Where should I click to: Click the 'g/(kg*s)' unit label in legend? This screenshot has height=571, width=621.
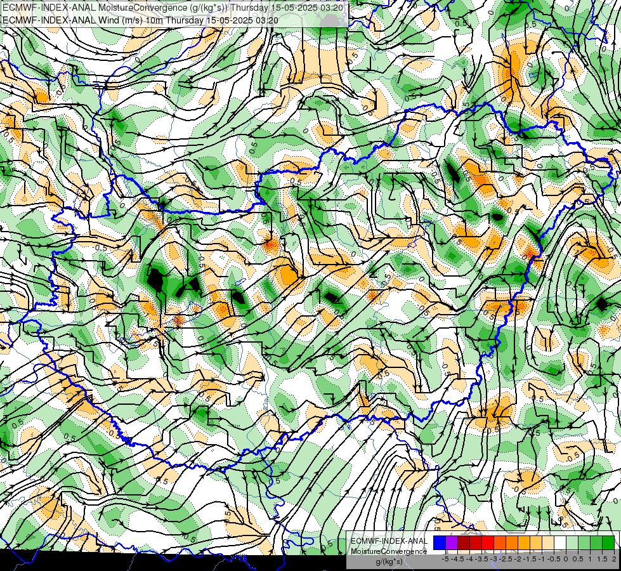[x=389, y=562]
